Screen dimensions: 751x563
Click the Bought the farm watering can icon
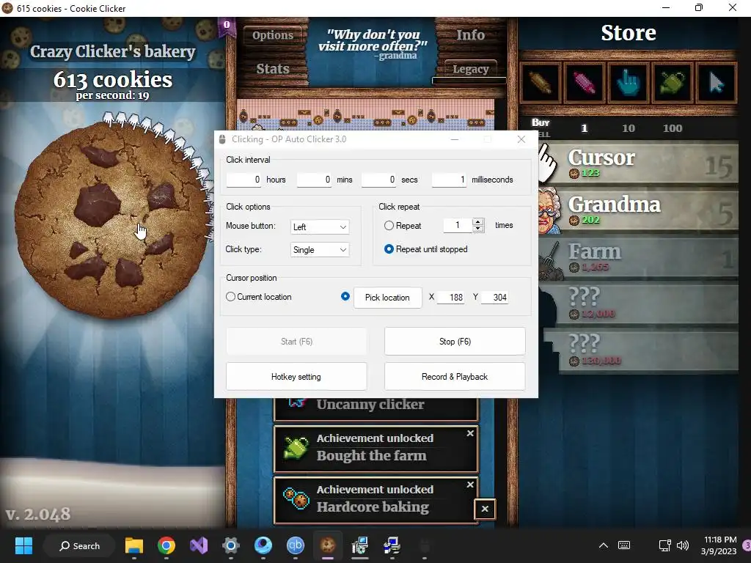coord(296,448)
